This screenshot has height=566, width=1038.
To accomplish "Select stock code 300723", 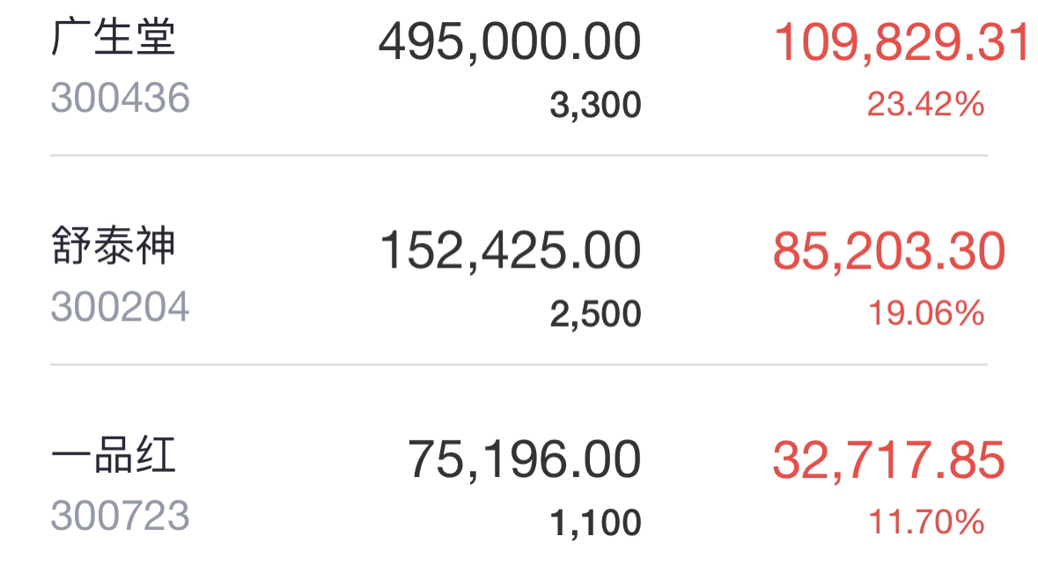I will [x=121, y=516].
